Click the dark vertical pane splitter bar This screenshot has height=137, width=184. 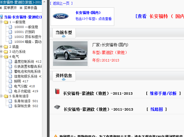click(48, 69)
